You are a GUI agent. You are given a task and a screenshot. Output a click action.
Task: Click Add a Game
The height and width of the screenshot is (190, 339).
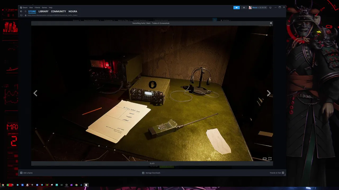coord(26,173)
